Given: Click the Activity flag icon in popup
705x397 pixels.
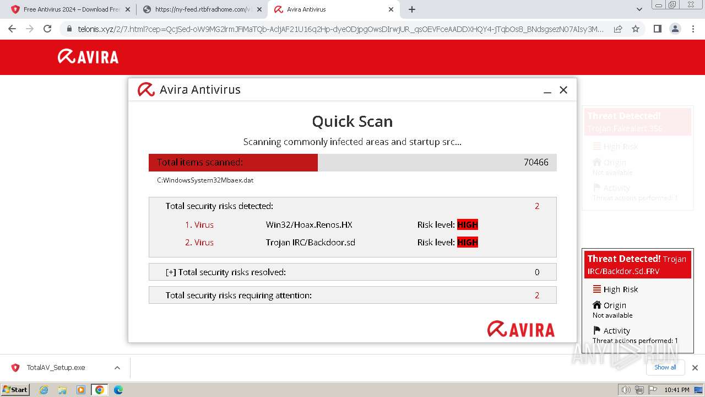Looking at the screenshot, I should (596, 330).
